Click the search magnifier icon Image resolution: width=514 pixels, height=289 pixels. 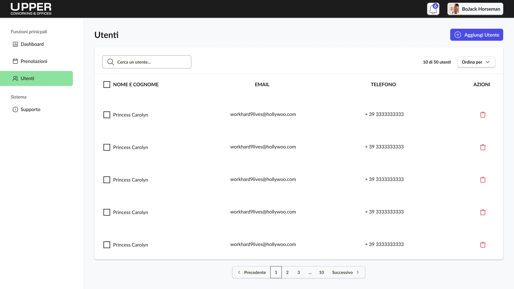[111, 62]
